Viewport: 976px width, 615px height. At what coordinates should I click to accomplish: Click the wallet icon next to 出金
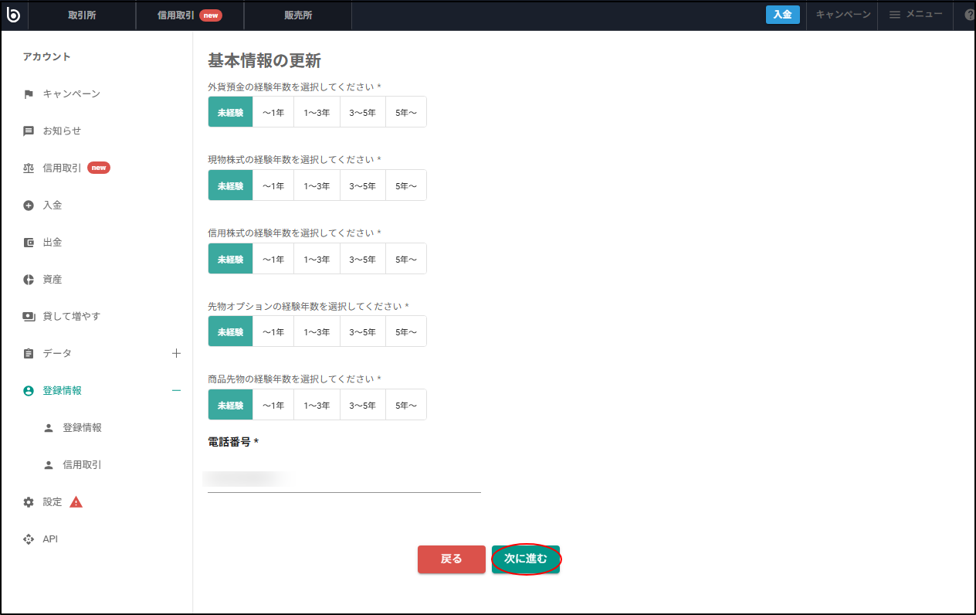click(29, 243)
